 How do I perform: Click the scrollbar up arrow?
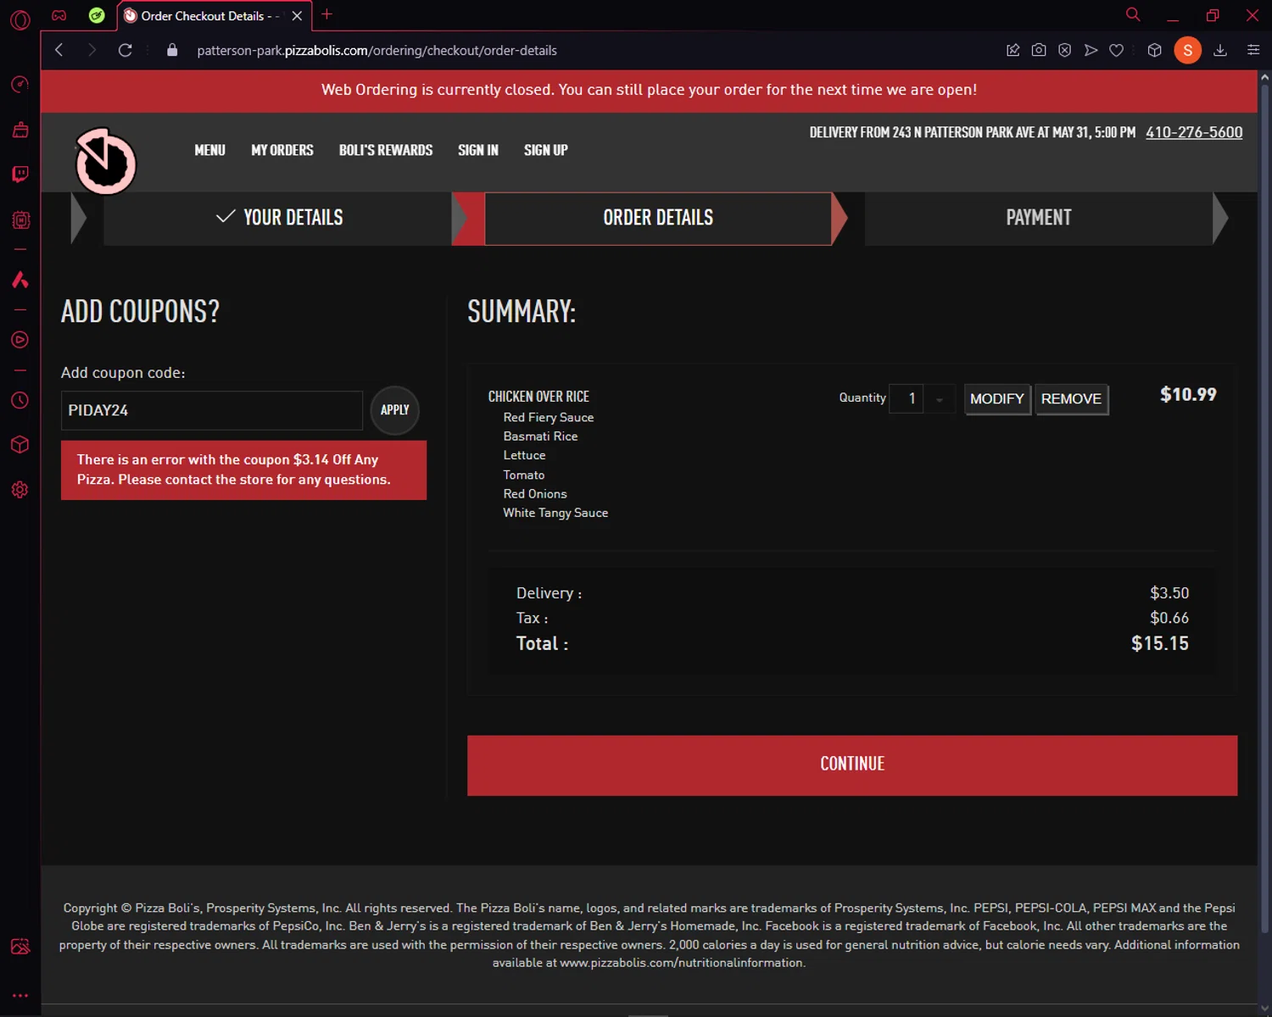click(x=1265, y=77)
